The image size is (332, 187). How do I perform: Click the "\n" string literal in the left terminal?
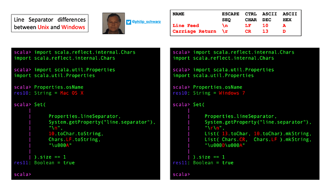point(55,128)
